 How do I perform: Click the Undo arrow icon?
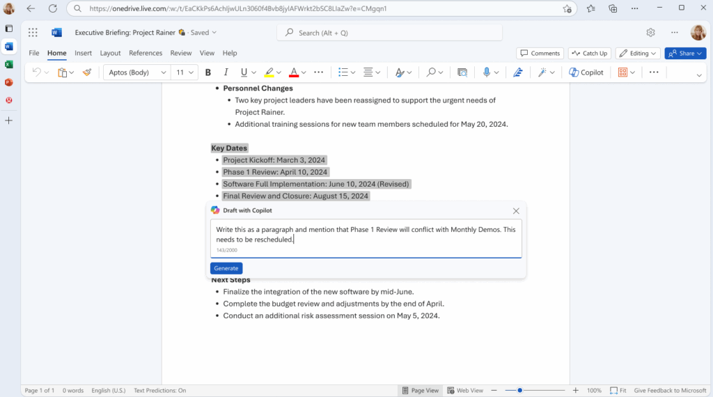point(36,72)
